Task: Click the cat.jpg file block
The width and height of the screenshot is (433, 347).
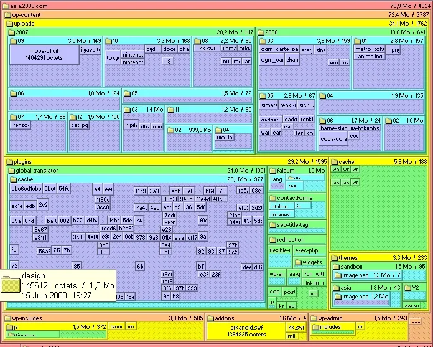Action: pos(80,125)
